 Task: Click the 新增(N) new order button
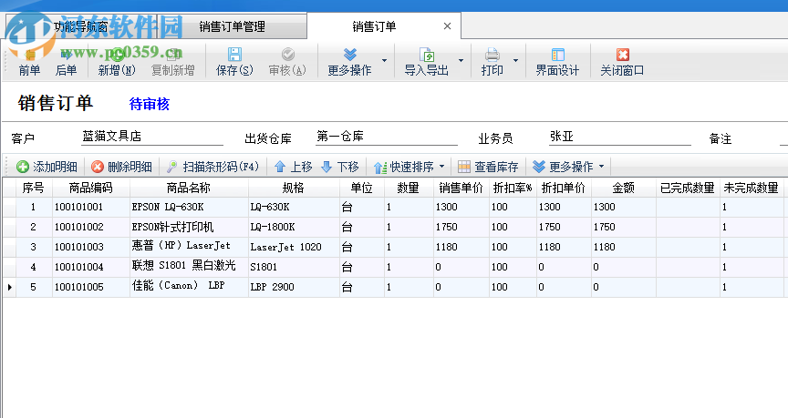(x=117, y=62)
